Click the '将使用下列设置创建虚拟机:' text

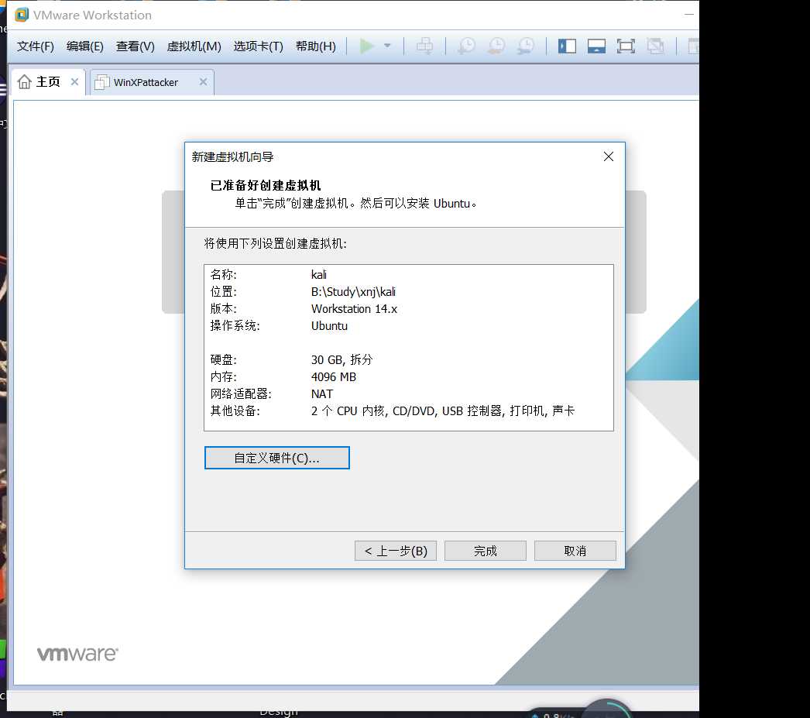tap(276, 243)
